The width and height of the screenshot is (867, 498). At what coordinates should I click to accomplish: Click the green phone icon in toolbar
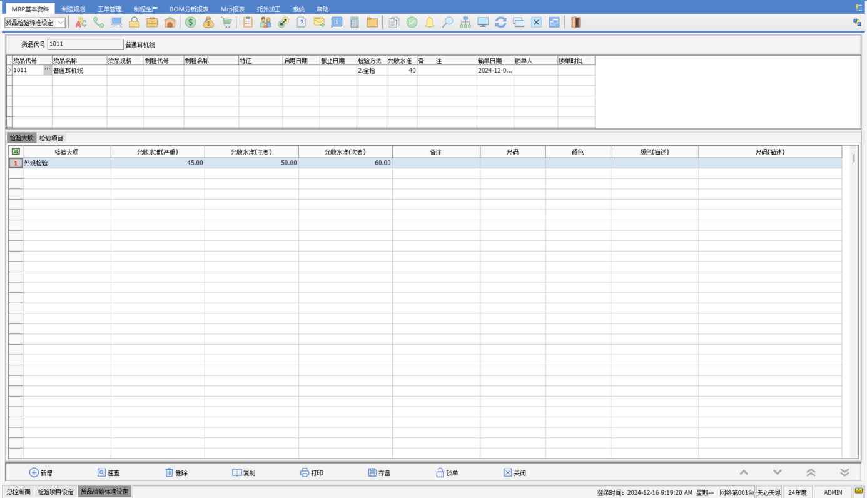coord(99,23)
